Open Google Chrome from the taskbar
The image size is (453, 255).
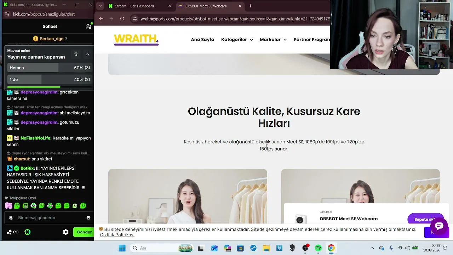tap(331, 248)
